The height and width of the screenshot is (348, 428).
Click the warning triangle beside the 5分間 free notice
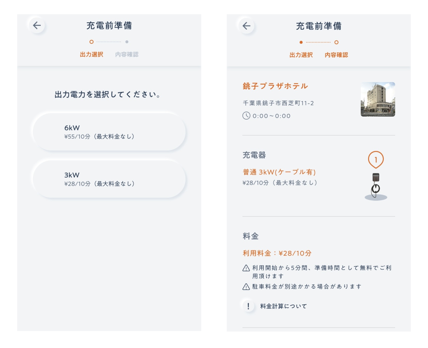click(246, 268)
